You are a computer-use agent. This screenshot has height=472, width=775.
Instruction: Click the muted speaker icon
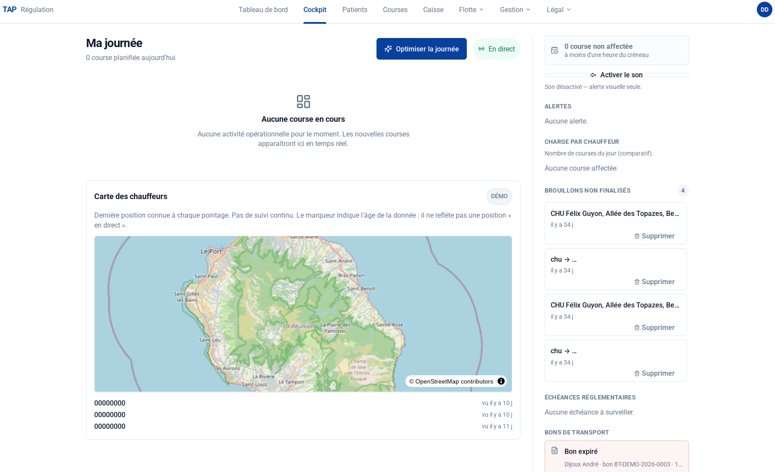point(593,75)
